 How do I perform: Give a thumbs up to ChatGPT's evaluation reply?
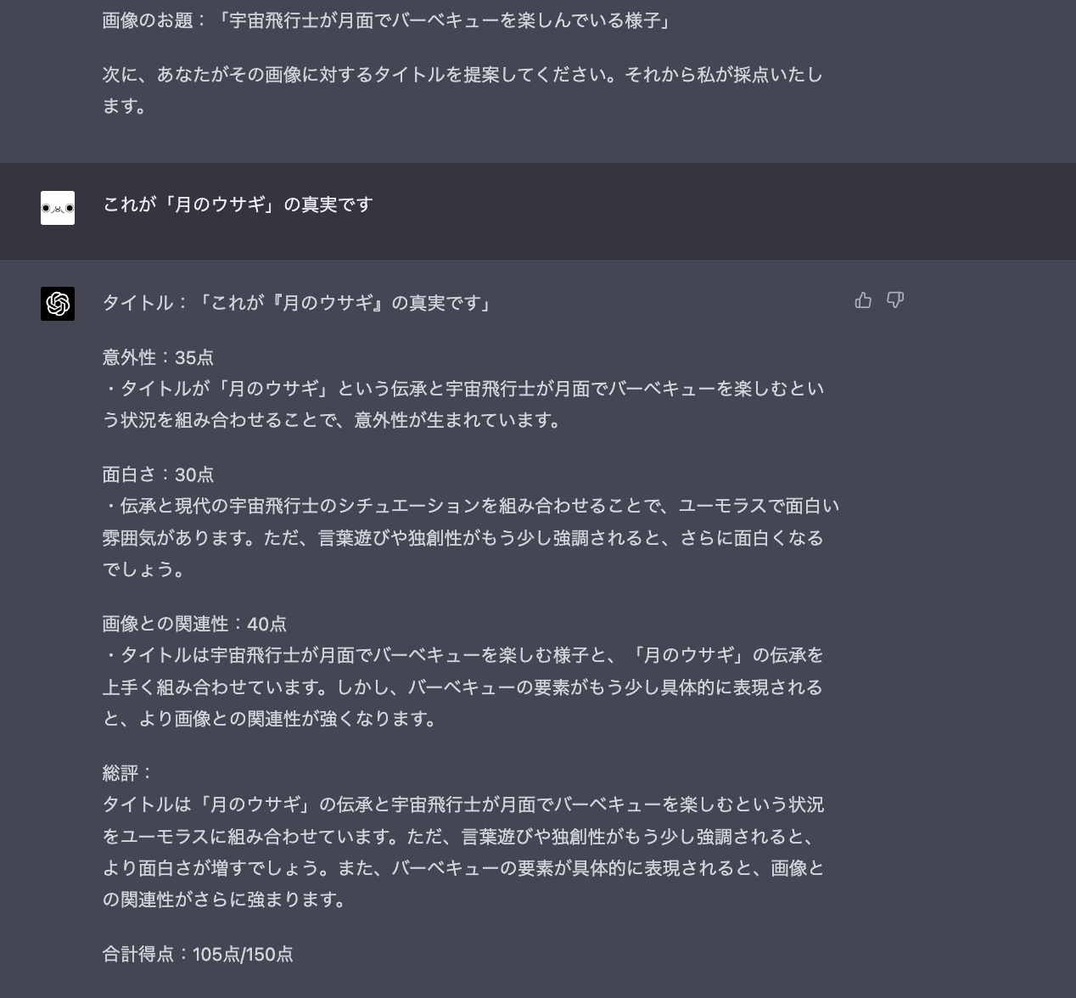pyautogui.click(x=863, y=300)
